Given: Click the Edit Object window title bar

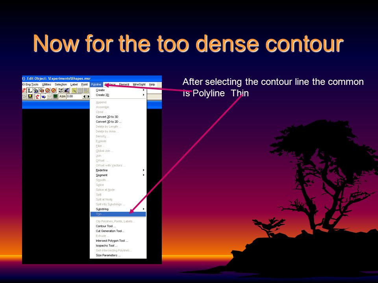Looking at the screenshot, I should (92, 79).
